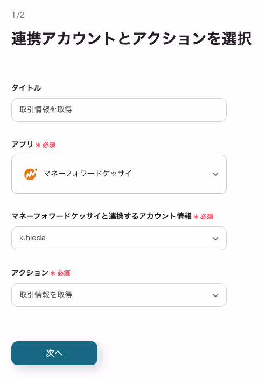The width and height of the screenshot is (265, 378).
Task: Click the chevron arrow in the アプリ dropdown
Action: point(215,174)
